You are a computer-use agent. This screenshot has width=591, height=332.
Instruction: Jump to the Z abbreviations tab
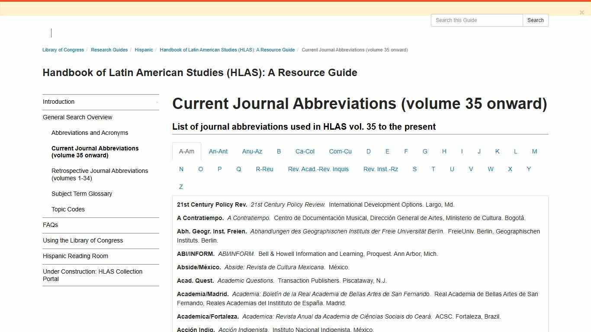(x=181, y=186)
